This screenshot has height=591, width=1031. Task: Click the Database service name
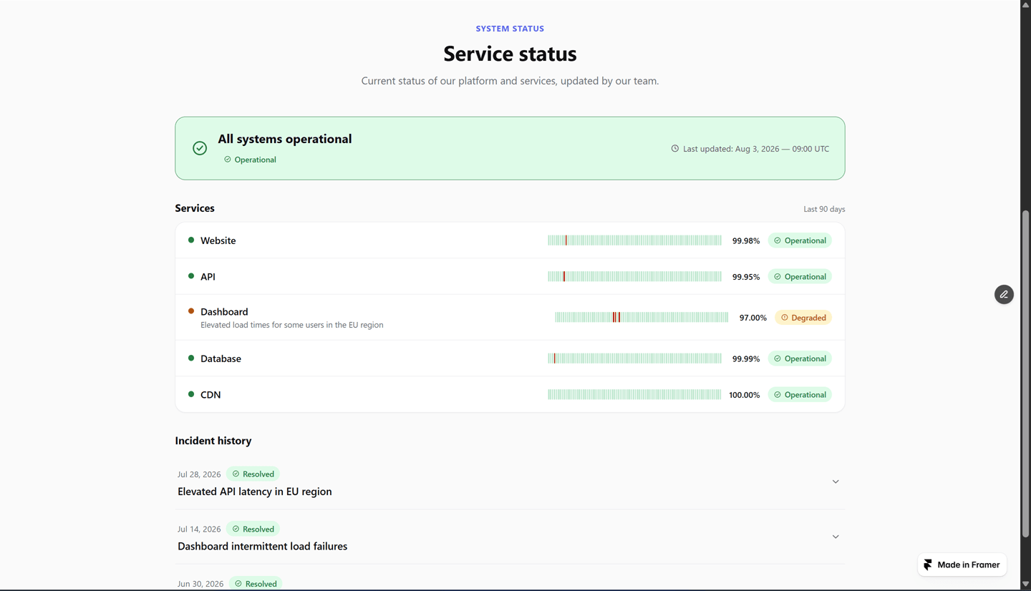[221, 358]
